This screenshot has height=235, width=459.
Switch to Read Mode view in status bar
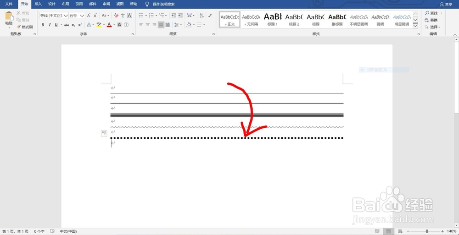(x=377, y=231)
